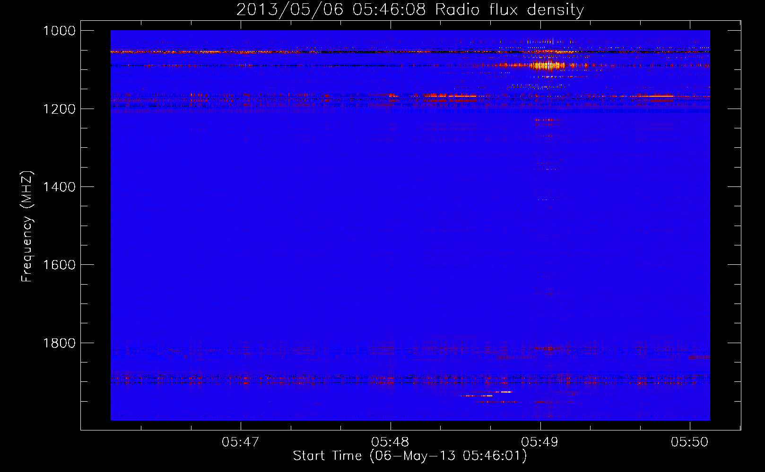Click the 1600 frequency tick label

[59, 265]
